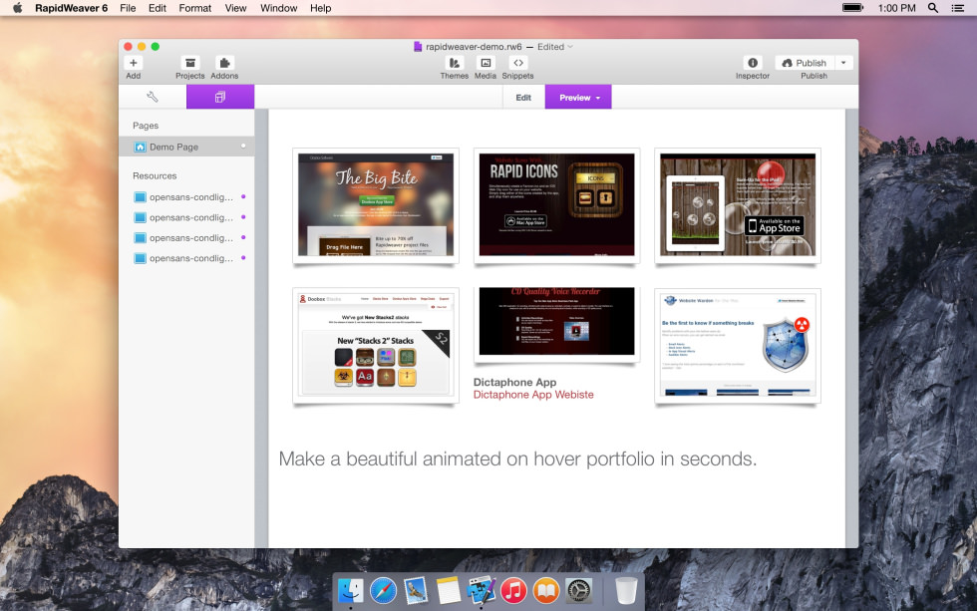
Task: Open the Addons puzzle icon
Action: 224,63
